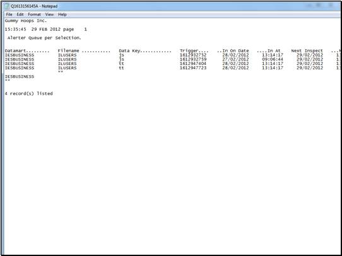Screen dimensions: 342x256
Task: Open the Help menu
Action: coord(62,15)
